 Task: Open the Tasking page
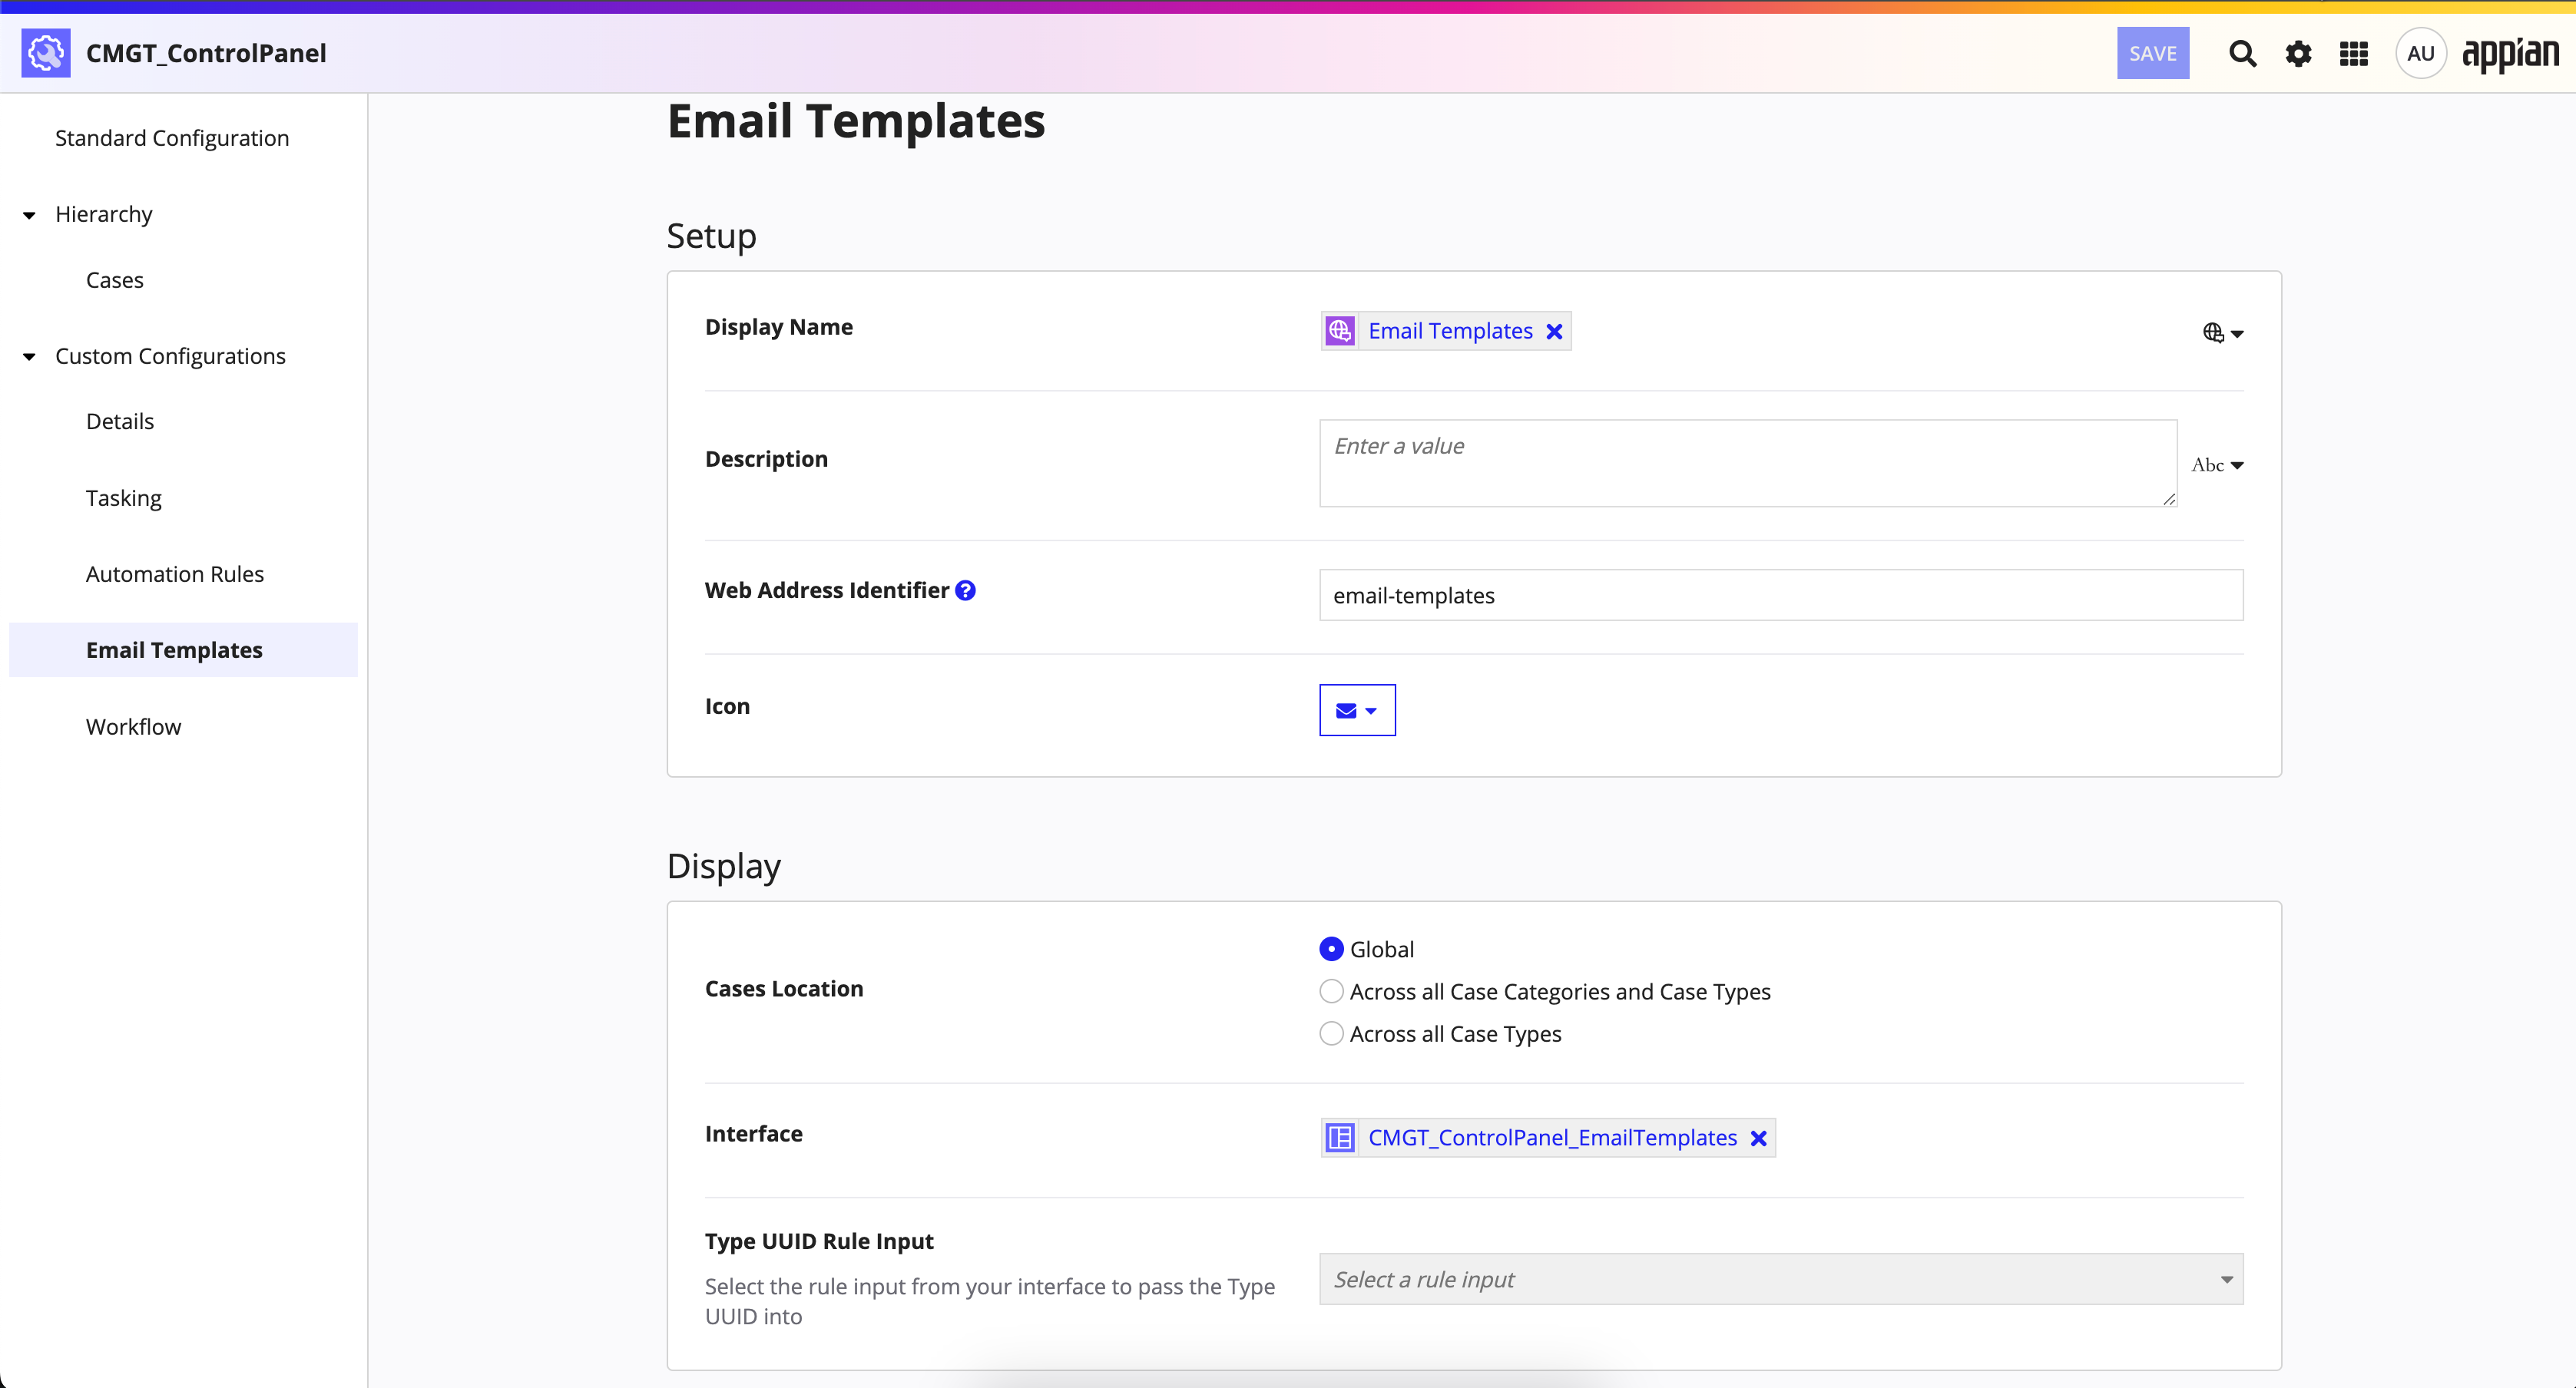click(124, 497)
